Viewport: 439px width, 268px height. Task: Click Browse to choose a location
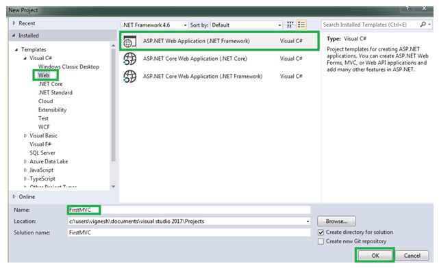point(336,222)
